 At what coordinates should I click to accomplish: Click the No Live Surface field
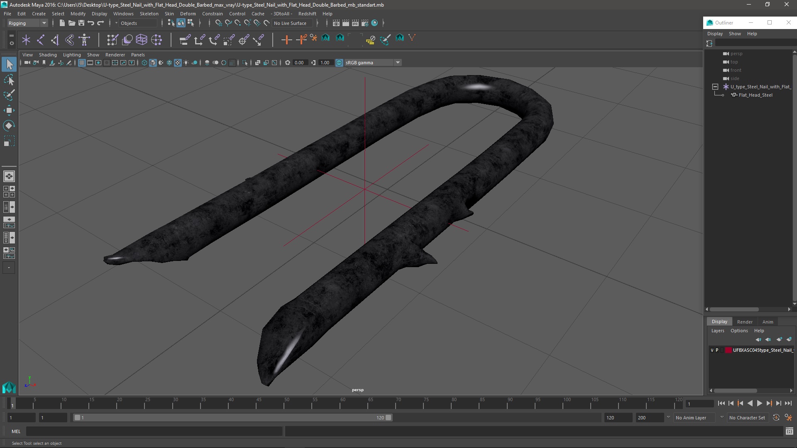[292, 23]
